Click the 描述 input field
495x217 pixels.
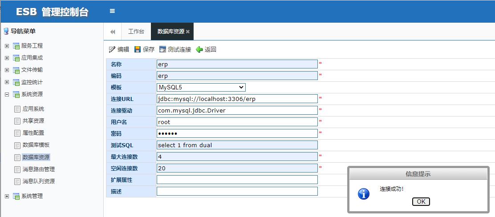tap(237, 191)
